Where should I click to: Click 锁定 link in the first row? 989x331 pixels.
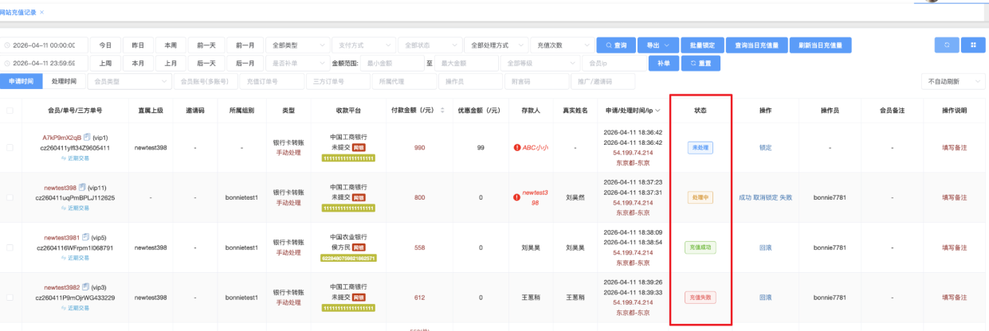coord(765,147)
